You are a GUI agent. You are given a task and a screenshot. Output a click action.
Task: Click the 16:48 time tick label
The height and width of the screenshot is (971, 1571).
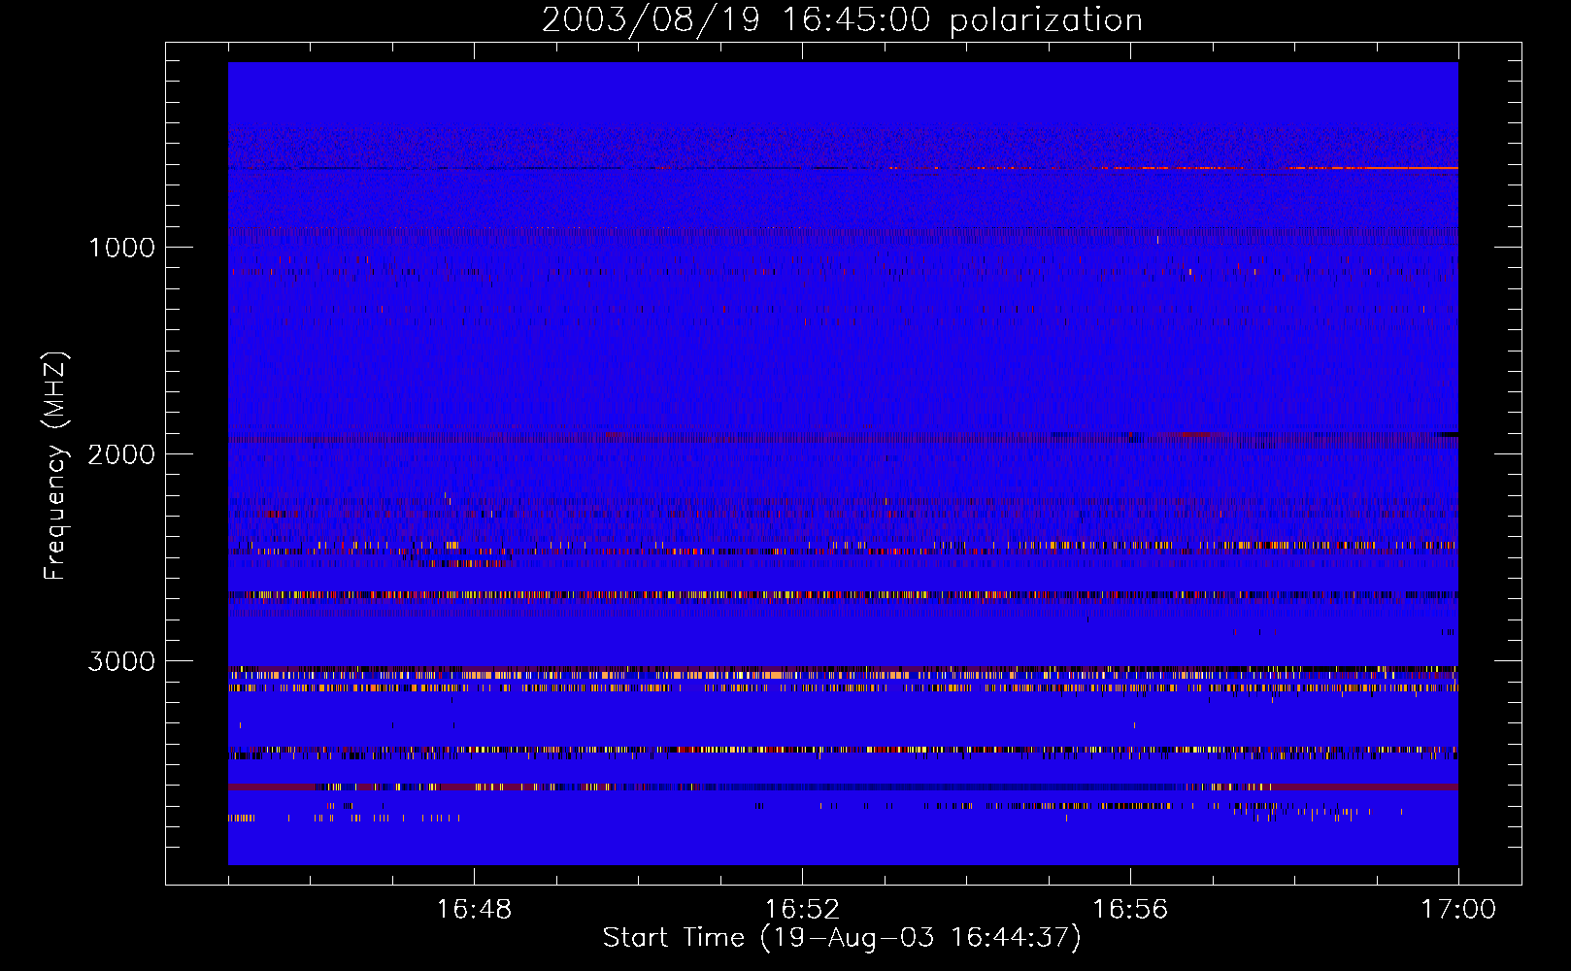point(474,910)
